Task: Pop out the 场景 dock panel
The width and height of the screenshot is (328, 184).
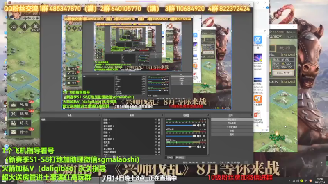Action: pyautogui.click(x=100, y=115)
